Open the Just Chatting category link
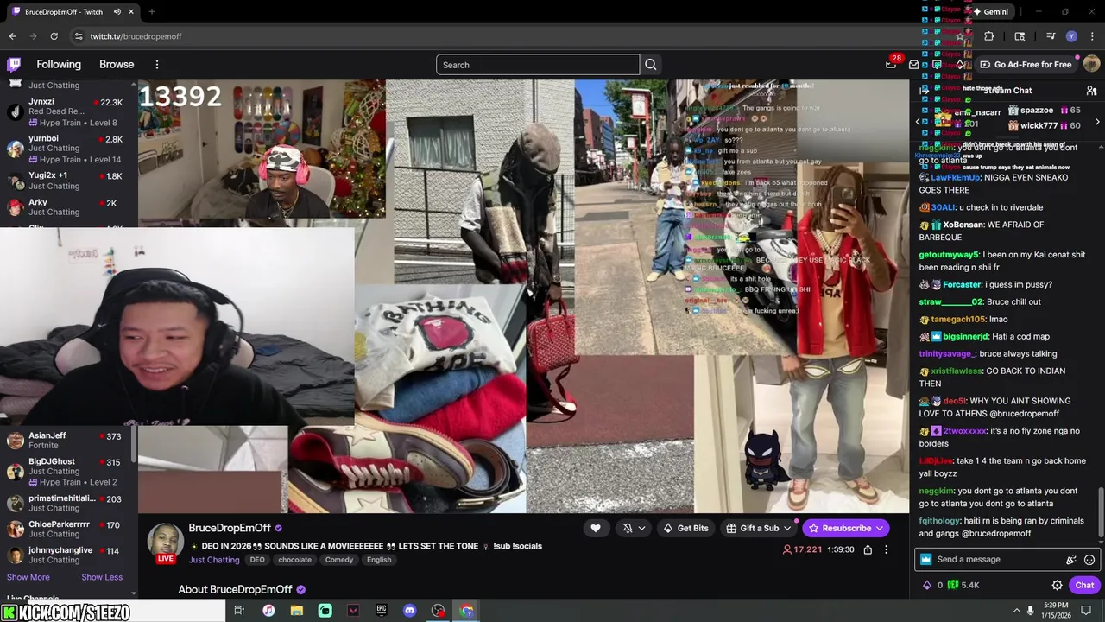This screenshot has height=622, width=1105. (x=214, y=560)
